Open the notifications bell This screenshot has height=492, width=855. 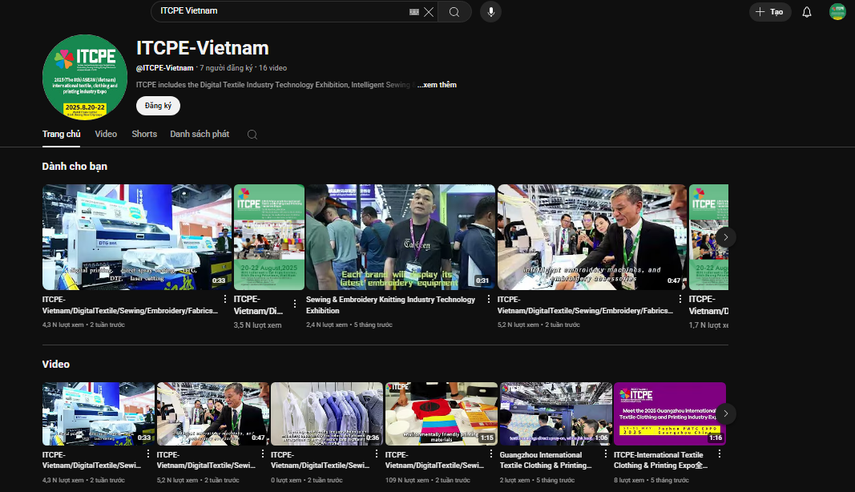[807, 12]
